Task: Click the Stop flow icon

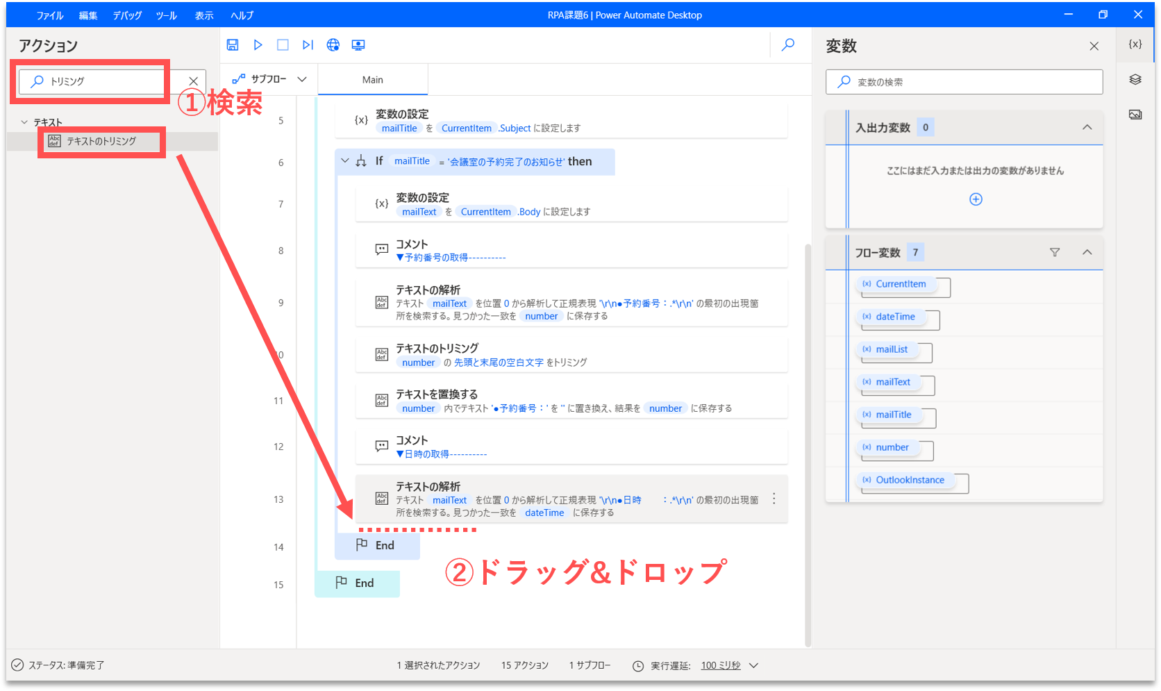Action: click(x=283, y=45)
